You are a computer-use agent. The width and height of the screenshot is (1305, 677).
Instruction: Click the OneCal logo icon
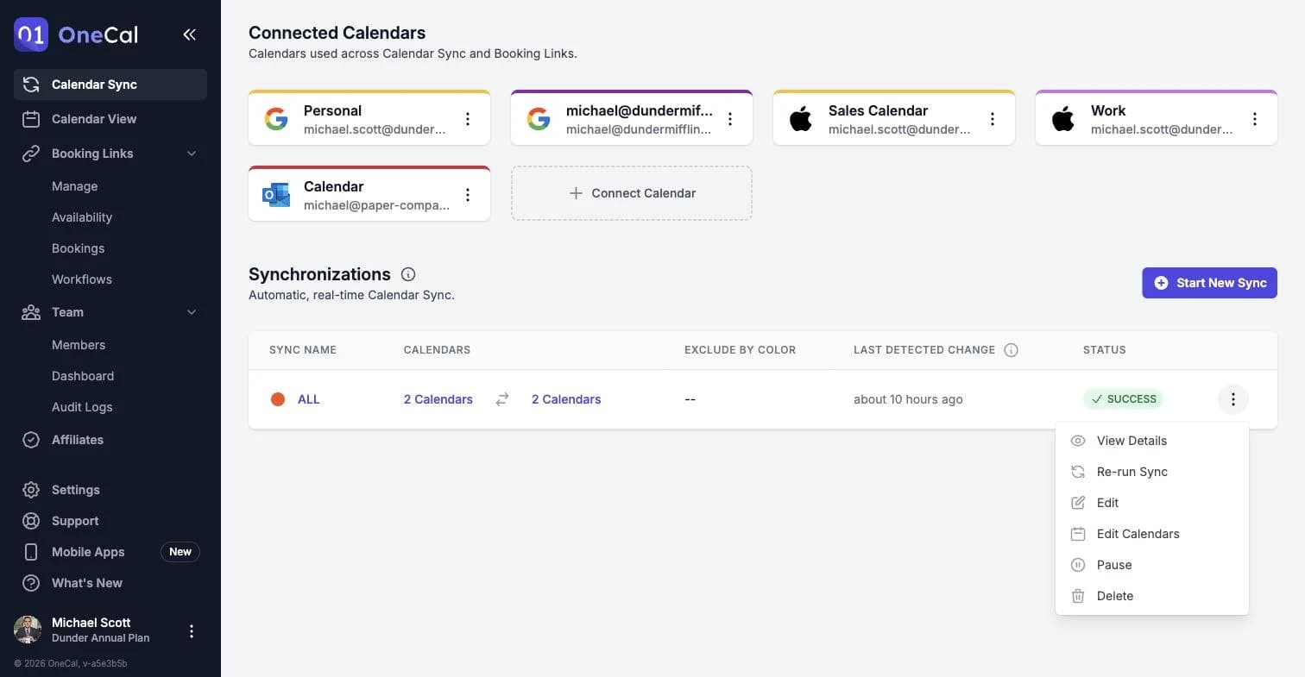pyautogui.click(x=31, y=34)
